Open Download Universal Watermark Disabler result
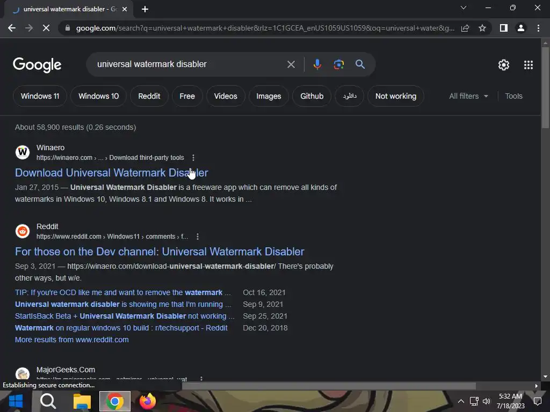This screenshot has width=550, height=412. coord(112,173)
